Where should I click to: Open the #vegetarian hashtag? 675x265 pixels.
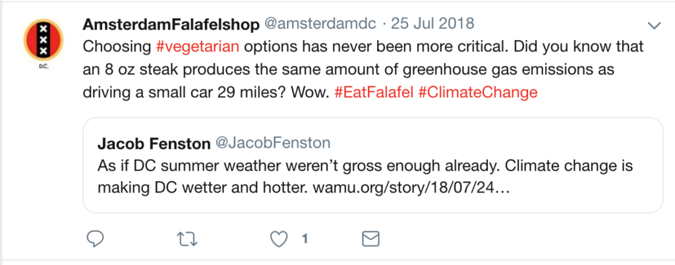[x=198, y=46]
